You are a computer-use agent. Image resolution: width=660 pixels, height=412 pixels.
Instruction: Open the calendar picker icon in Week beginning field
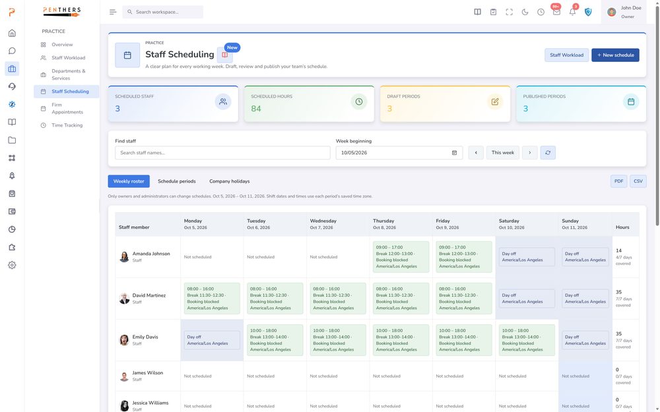click(x=454, y=153)
